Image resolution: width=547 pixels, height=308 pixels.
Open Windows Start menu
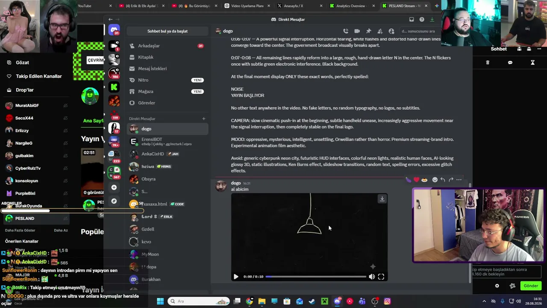pyautogui.click(x=160, y=301)
